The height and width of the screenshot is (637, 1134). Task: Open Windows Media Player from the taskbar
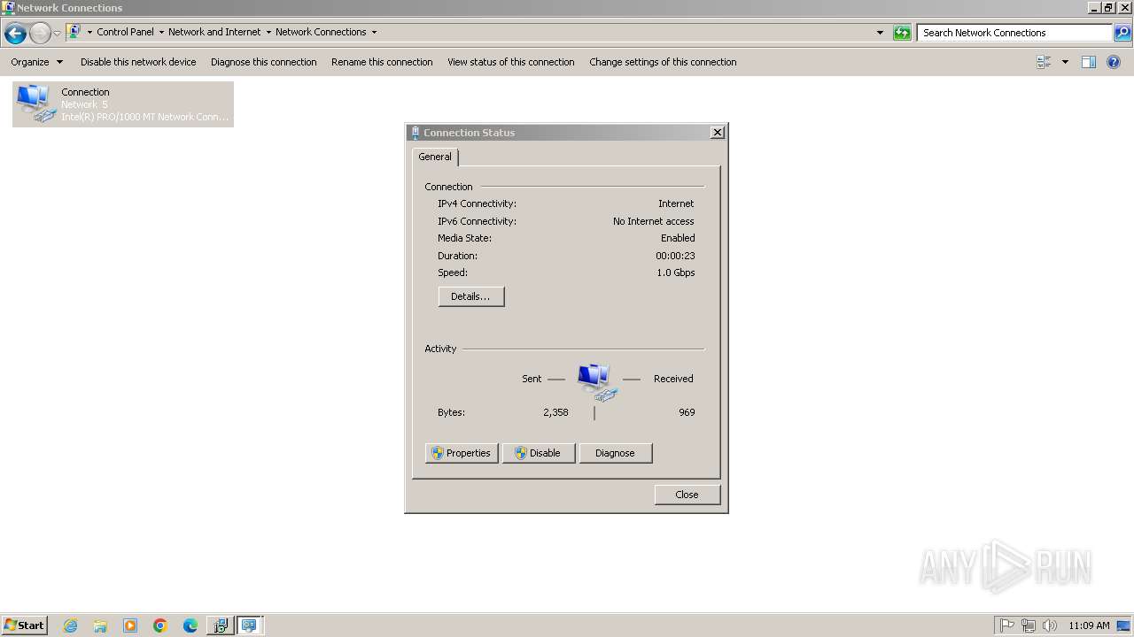pyautogui.click(x=130, y=625)
